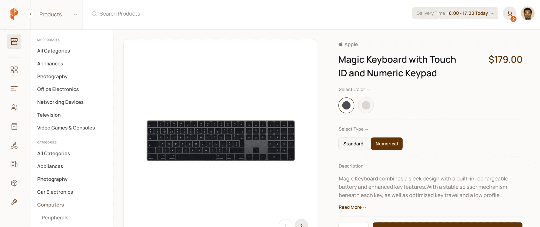Open Video Games & Consoles category
540x227 pixels.
click(x=66, y=128)
